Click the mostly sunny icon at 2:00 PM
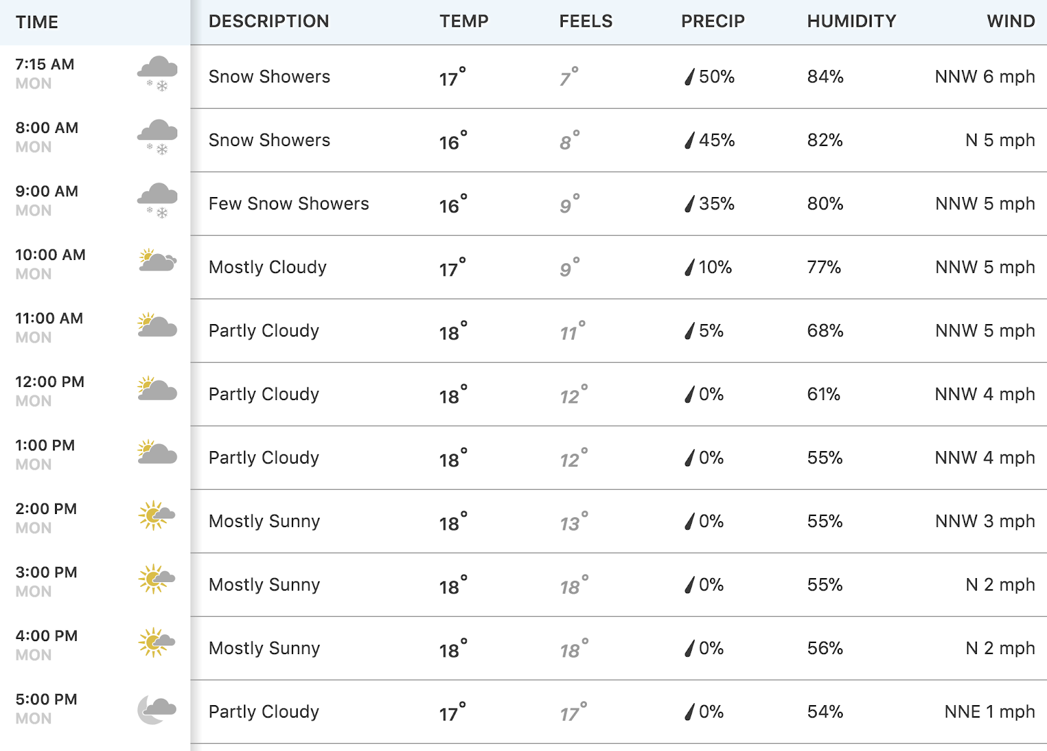Screen dimensions: 1047x751 156,516
